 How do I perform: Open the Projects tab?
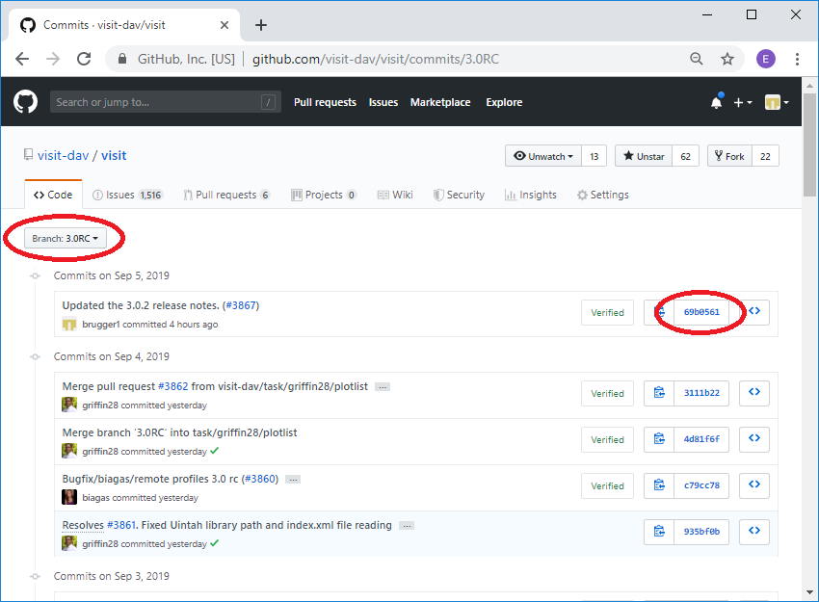click(x=324, y=195)
